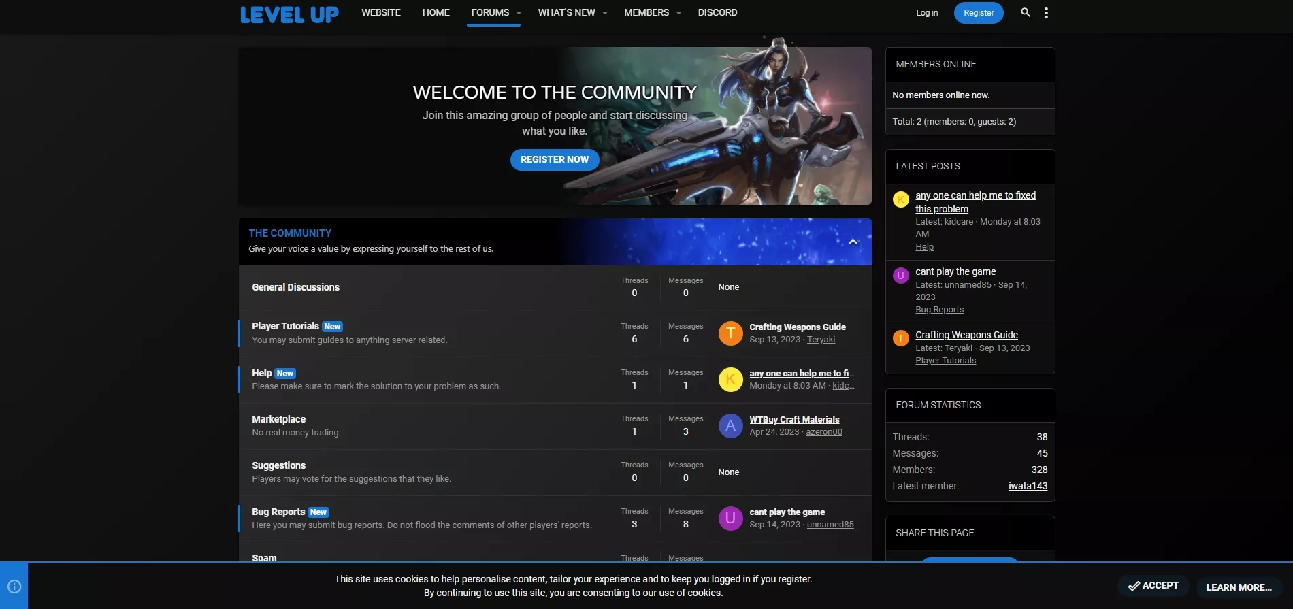Click the cookie info icon
The image size is (1293, 609).
14,587
